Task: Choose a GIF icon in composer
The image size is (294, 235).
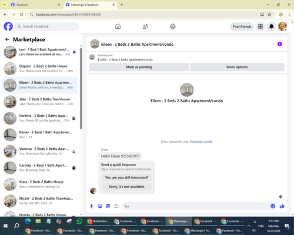Action: coord(116,206)
